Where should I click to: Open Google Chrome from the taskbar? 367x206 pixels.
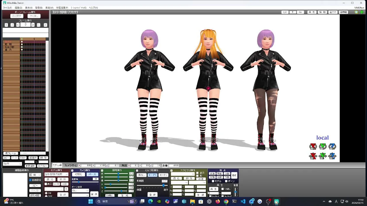point(226,201)
